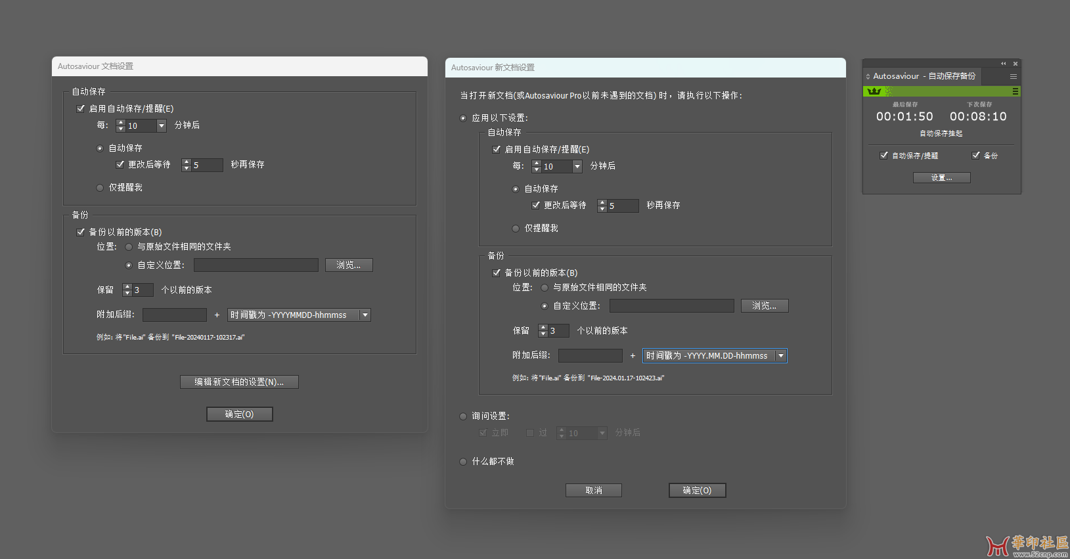Image resolution: width=1070 pixels, height=559 pixels.
Task: Click 编辑新文档的设置(N)... button
Action: click(x=239, y=382)
